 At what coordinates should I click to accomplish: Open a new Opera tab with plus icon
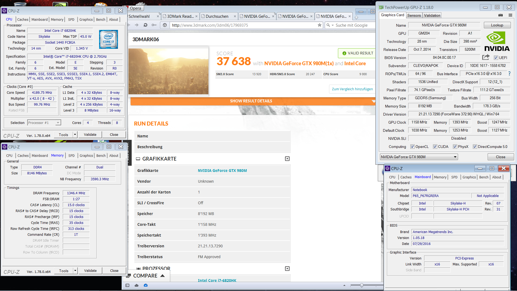click(356, 17)
